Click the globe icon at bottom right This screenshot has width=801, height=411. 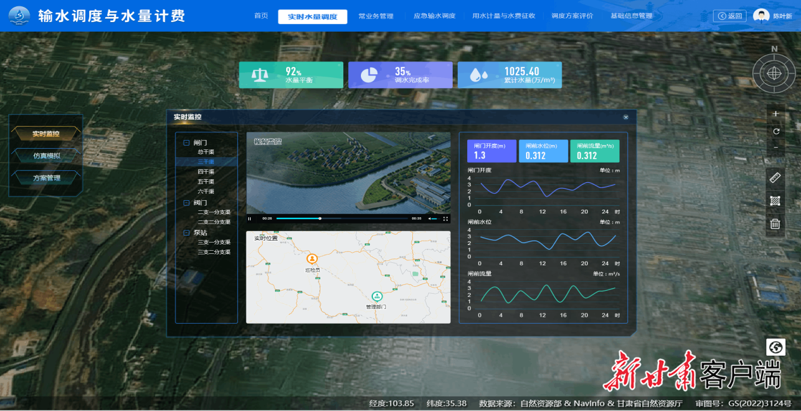(x=776, y=347)
